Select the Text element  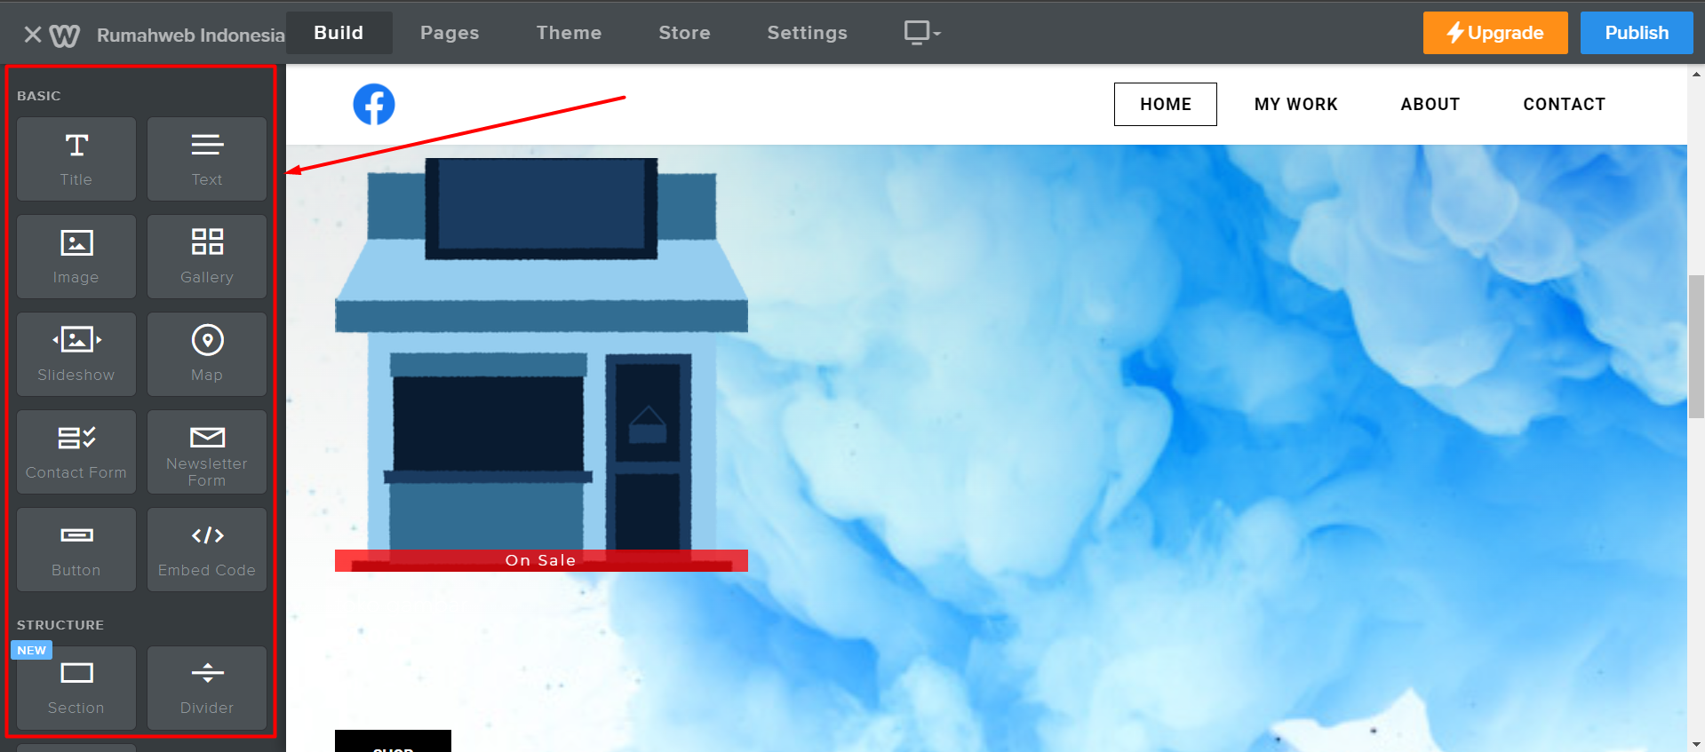pyautogui.click(x=207, y=159)
